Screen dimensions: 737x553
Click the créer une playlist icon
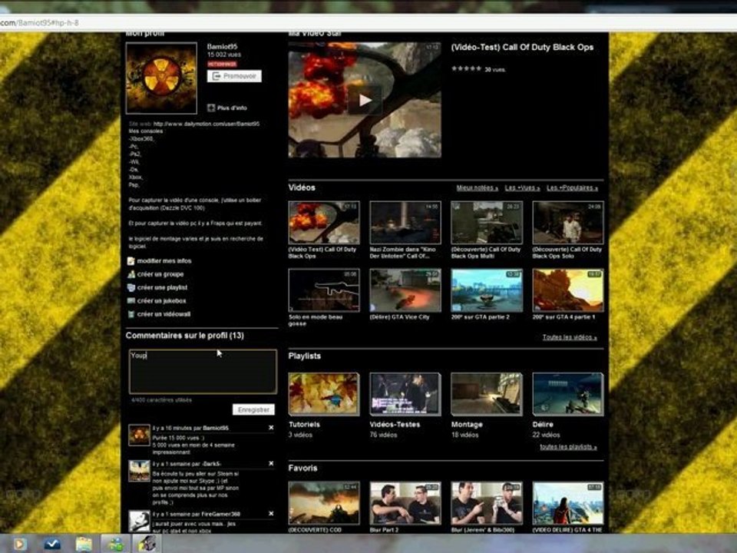131,287
